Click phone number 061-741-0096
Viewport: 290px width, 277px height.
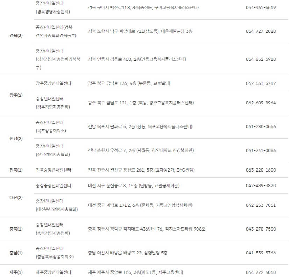261,150
